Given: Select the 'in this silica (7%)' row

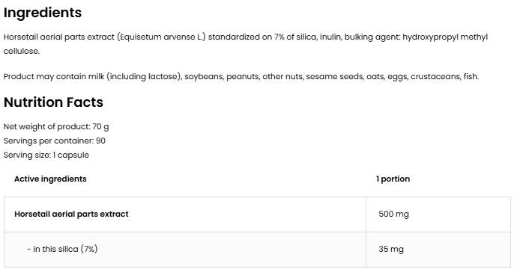Looking at the screenshot, I should tap(257, 250).
